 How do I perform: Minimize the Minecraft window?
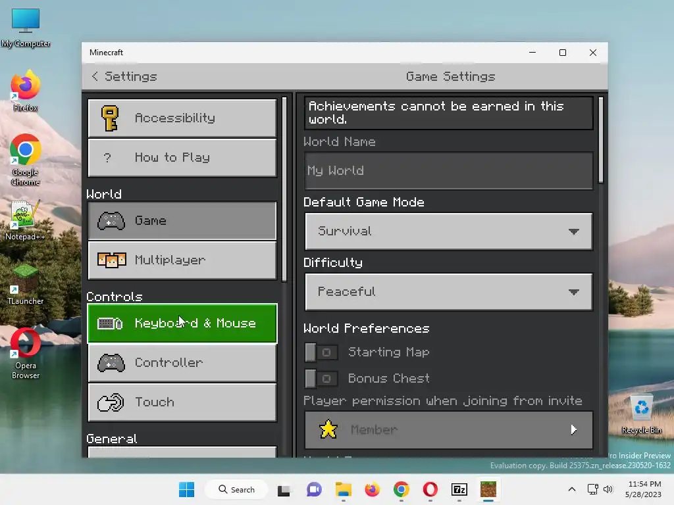(532, 53)
